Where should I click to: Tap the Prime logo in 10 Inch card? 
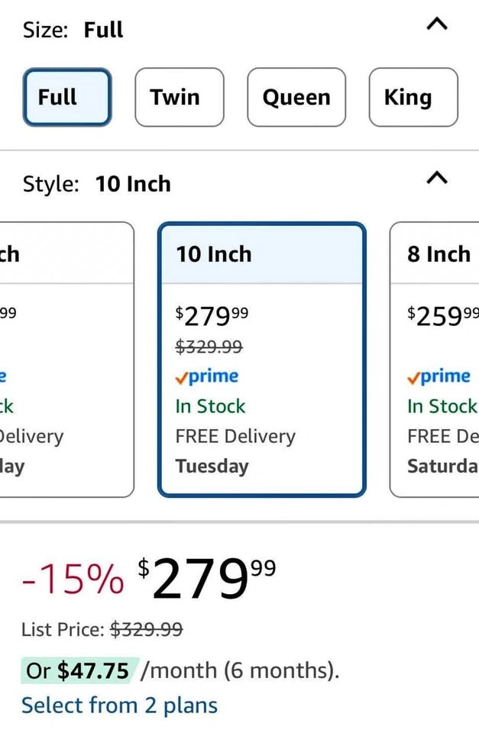click(207, 376)
